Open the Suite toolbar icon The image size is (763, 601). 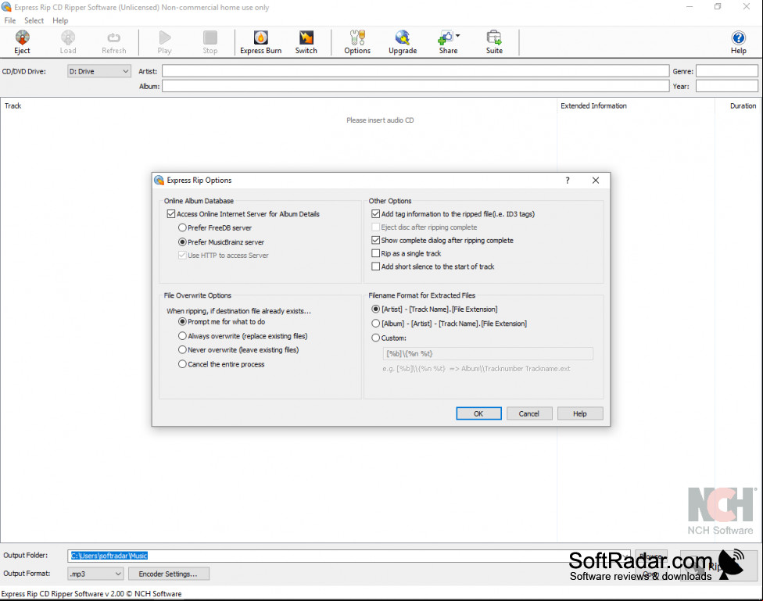point(494,42)
